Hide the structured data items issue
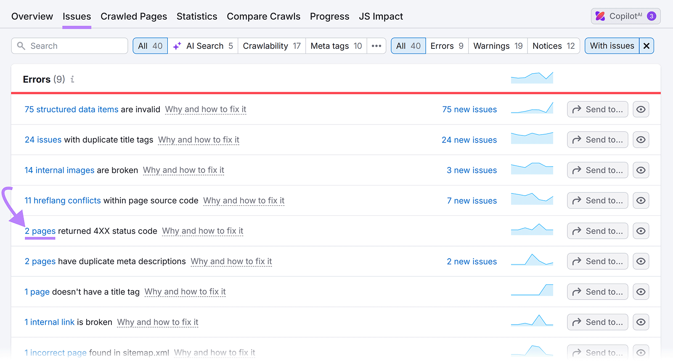The height and width of the screenshot is (363, 673). coord(641,109)
